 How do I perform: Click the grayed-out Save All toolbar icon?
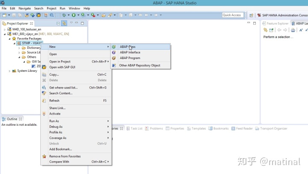click(x=20, y=15)
